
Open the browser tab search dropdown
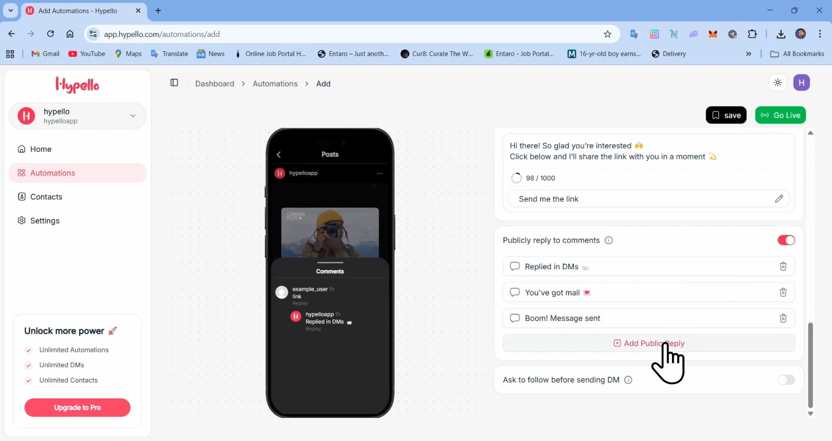tap(10, 10)
